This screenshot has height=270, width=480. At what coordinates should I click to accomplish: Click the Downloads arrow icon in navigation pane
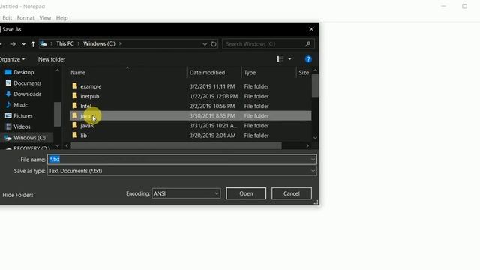8,94
